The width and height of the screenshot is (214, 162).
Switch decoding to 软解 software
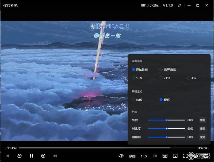click(x=137, y=100)
